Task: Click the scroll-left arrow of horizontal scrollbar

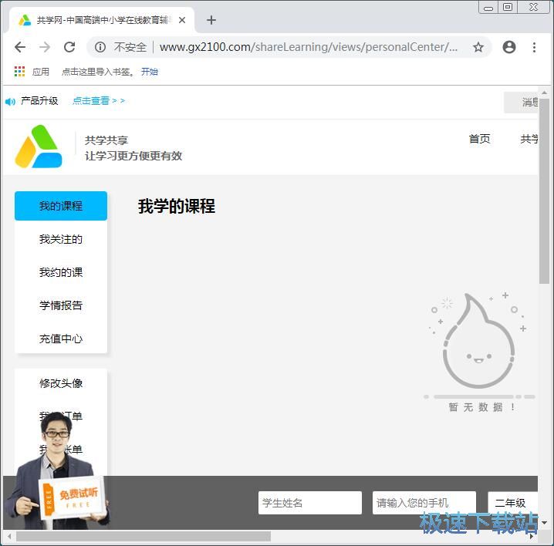Action: [x=9, y=537]
